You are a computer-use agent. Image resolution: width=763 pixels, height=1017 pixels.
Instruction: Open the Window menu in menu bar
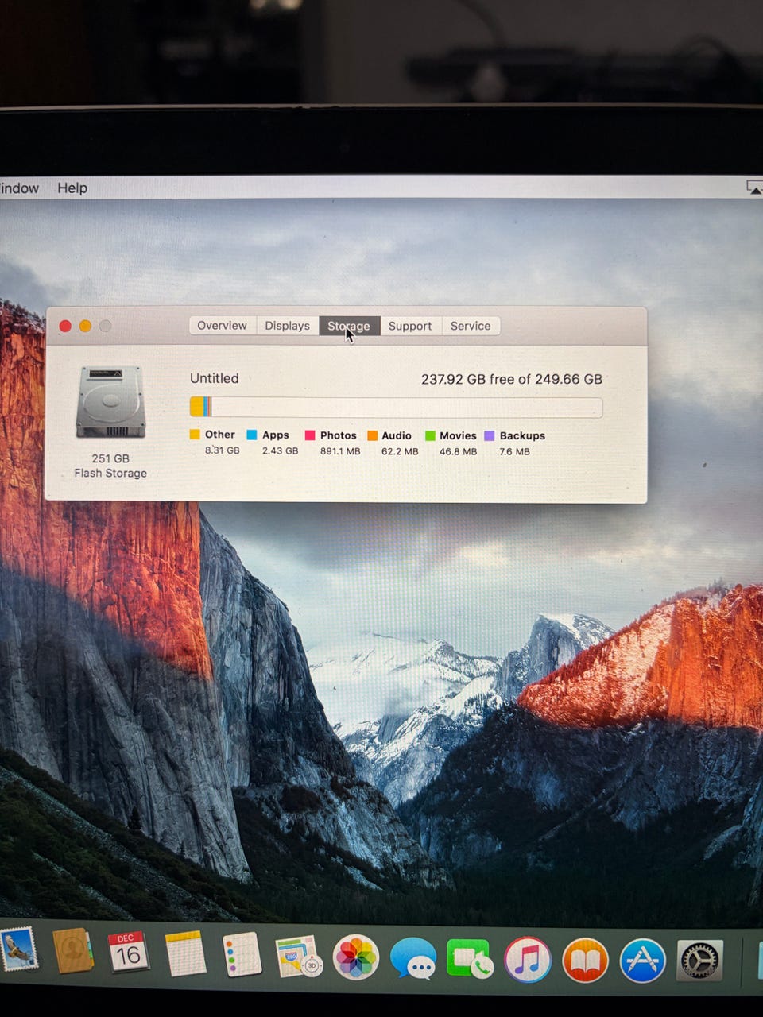19,188
